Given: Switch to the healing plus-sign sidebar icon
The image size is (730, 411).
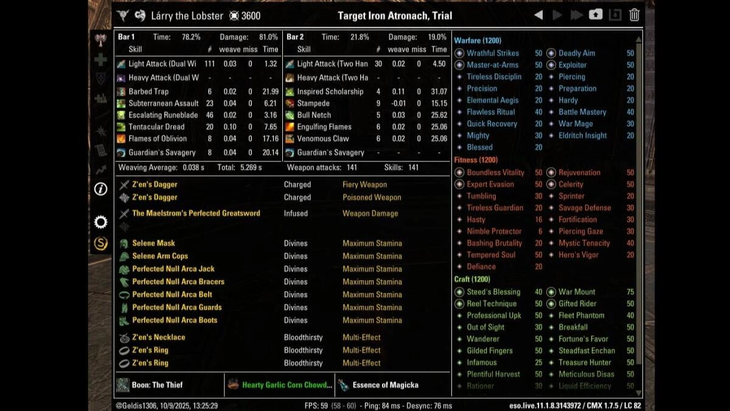Looking at the screenshot, I should coord(101,60).
